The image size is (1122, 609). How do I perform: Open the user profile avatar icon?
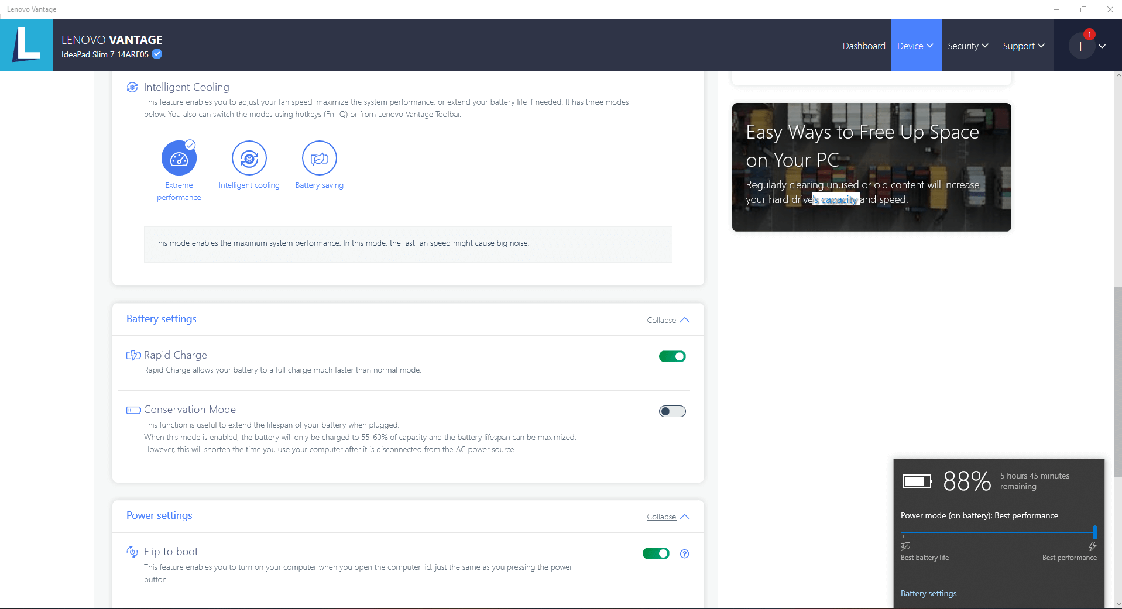(1082, 47)
